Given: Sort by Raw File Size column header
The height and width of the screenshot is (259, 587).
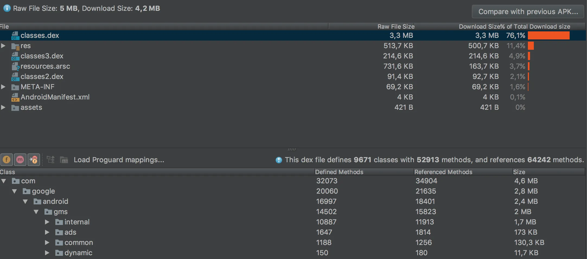Looking at the screenshot, I should 396,26.
